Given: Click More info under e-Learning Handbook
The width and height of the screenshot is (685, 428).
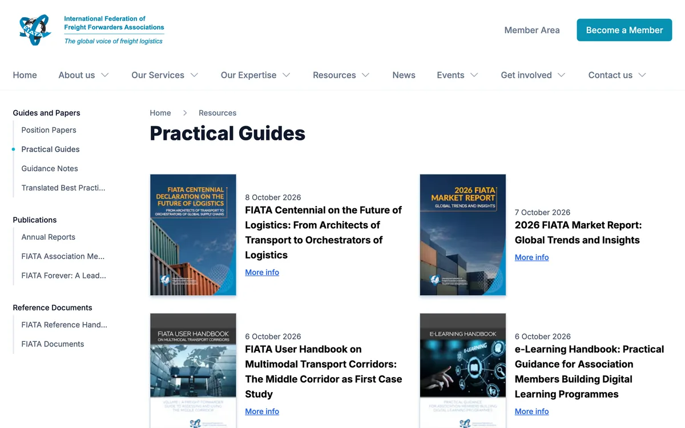Looking at the screenshot, I should 531,411.
